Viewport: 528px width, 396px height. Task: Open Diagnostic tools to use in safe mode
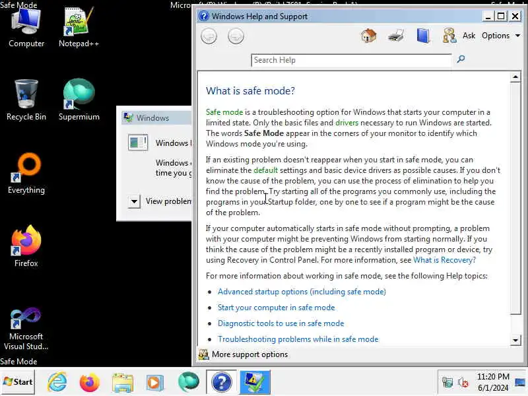tap(281, 323)
